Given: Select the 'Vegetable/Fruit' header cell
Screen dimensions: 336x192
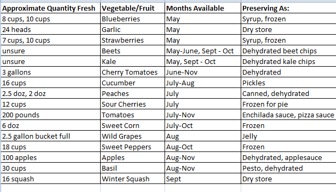Looking at the screenshot, I should point(133,8).
